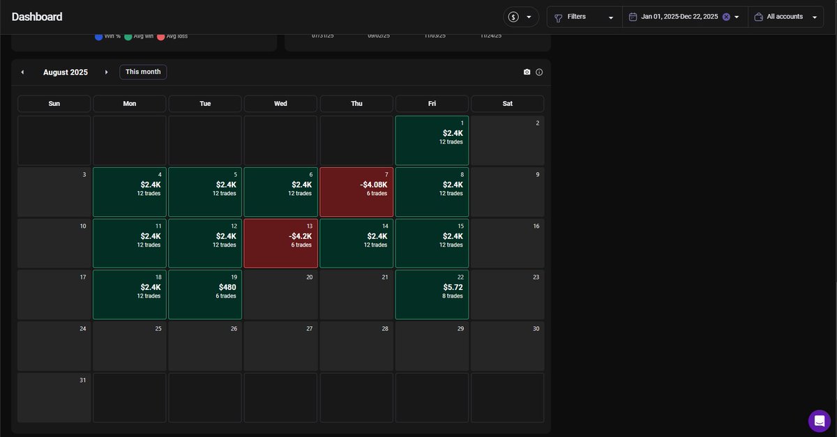Select empty day August 10
Viewport: 837px width, 437px height.
click(54, 243)
